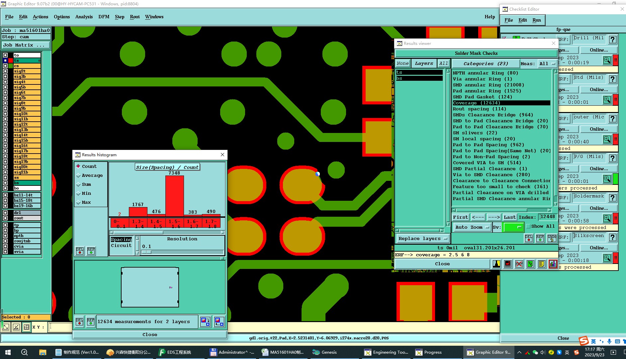Open the Replace layers dropdown
Image resolution: width=626 pixels, height=359 pixels.
pos(422,239)
